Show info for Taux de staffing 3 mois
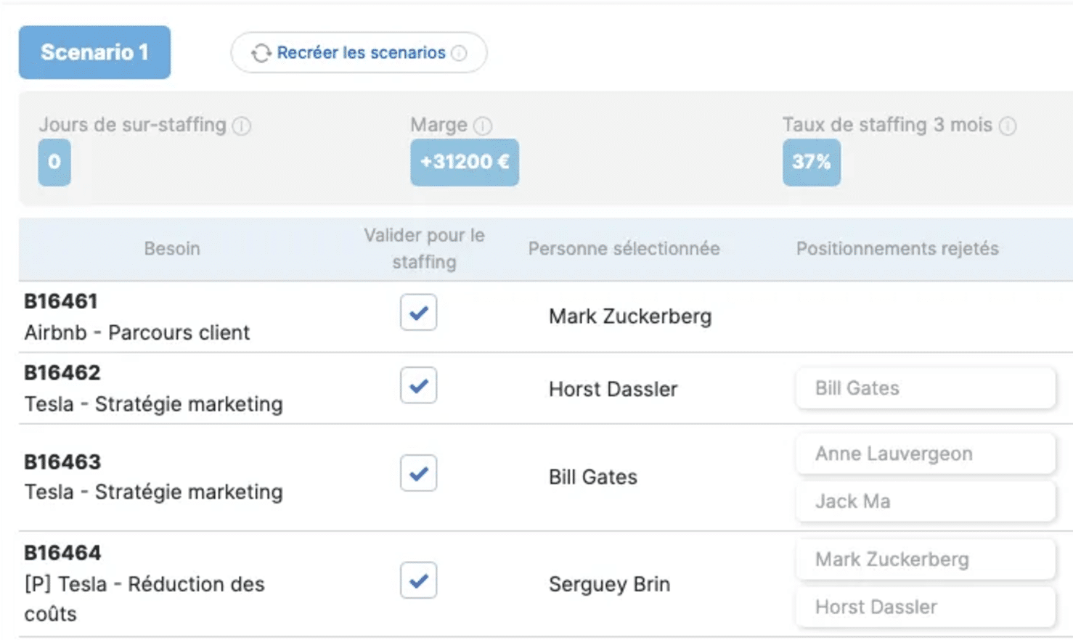The image size is (1073, 640). coord(1008,126)
